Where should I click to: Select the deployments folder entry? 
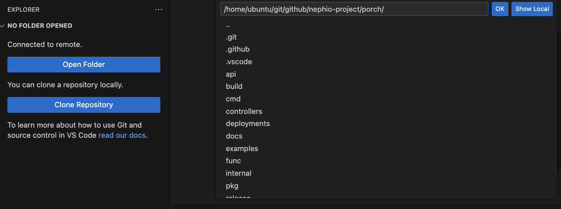248,124
